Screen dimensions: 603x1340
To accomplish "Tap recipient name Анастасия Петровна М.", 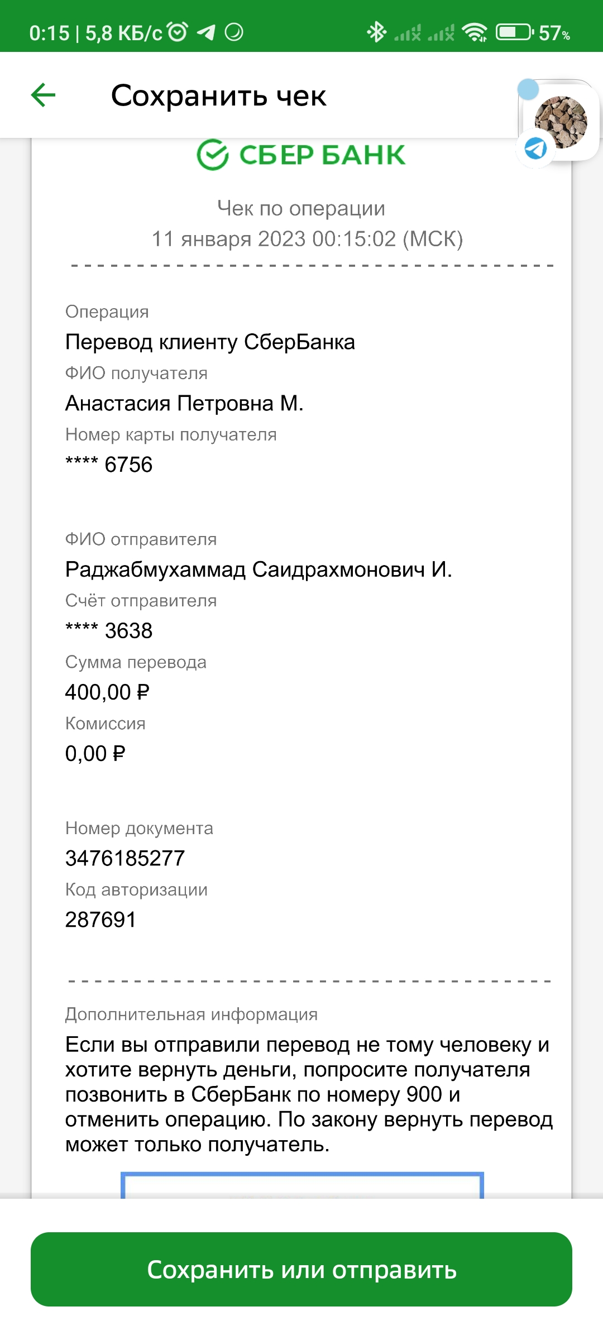I will pyautogui.click(x=184, y=403).
